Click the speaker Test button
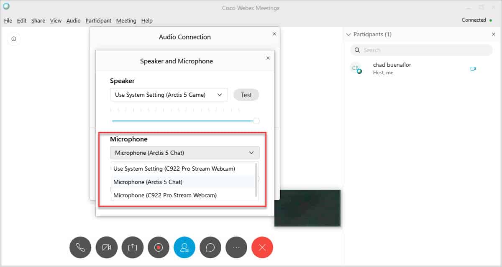This screenshot has height=267, width=502. coord(246,95)
